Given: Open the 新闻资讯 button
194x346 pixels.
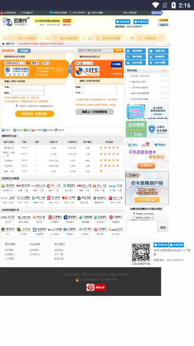Looking at the screenshot, I should (x=158, y=57).
